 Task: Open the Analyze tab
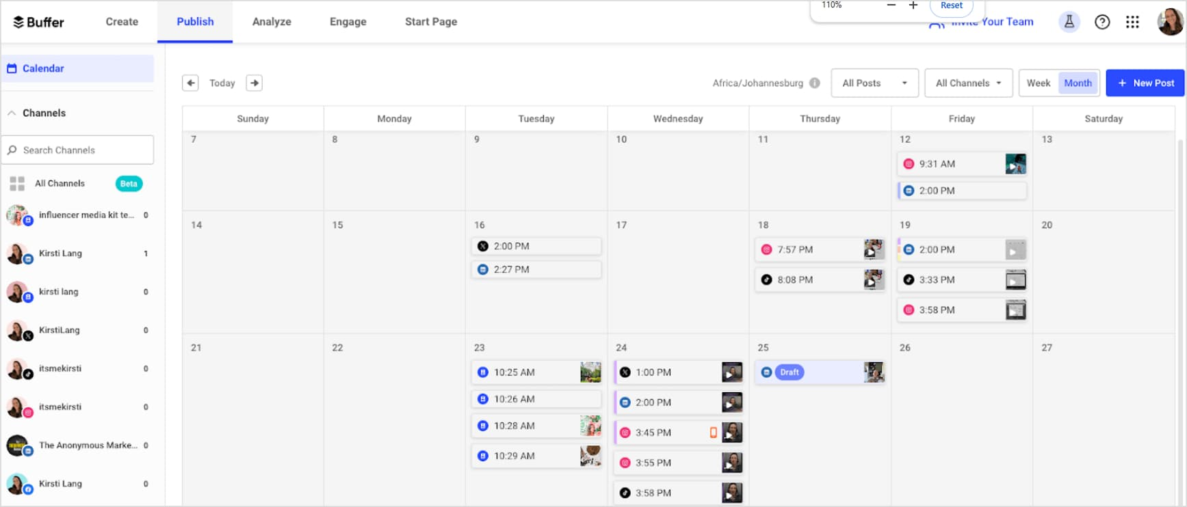tap(272, 22)
